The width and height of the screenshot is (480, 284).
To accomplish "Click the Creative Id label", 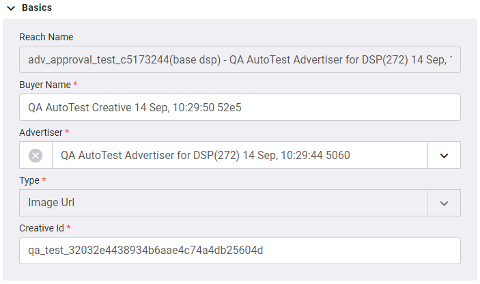I will [42, 228].
